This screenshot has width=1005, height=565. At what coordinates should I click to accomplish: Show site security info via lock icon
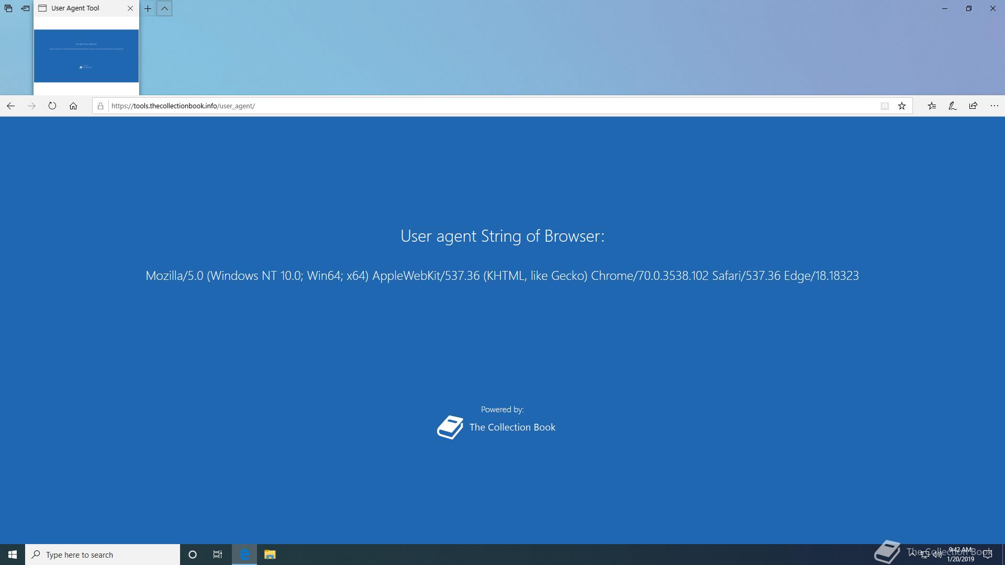pos(100,106)
